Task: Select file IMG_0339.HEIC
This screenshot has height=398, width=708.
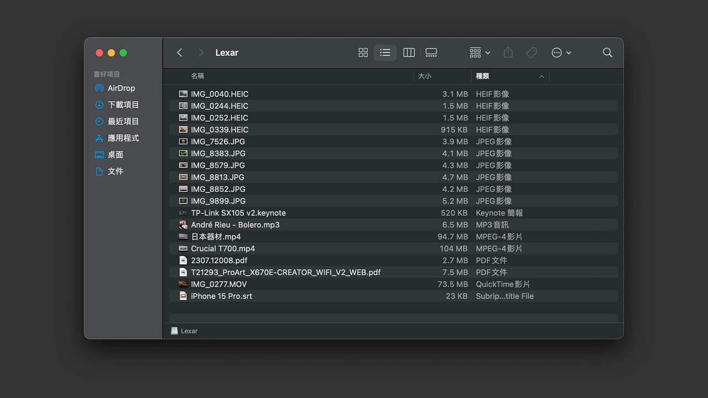Action: (393, 129)
